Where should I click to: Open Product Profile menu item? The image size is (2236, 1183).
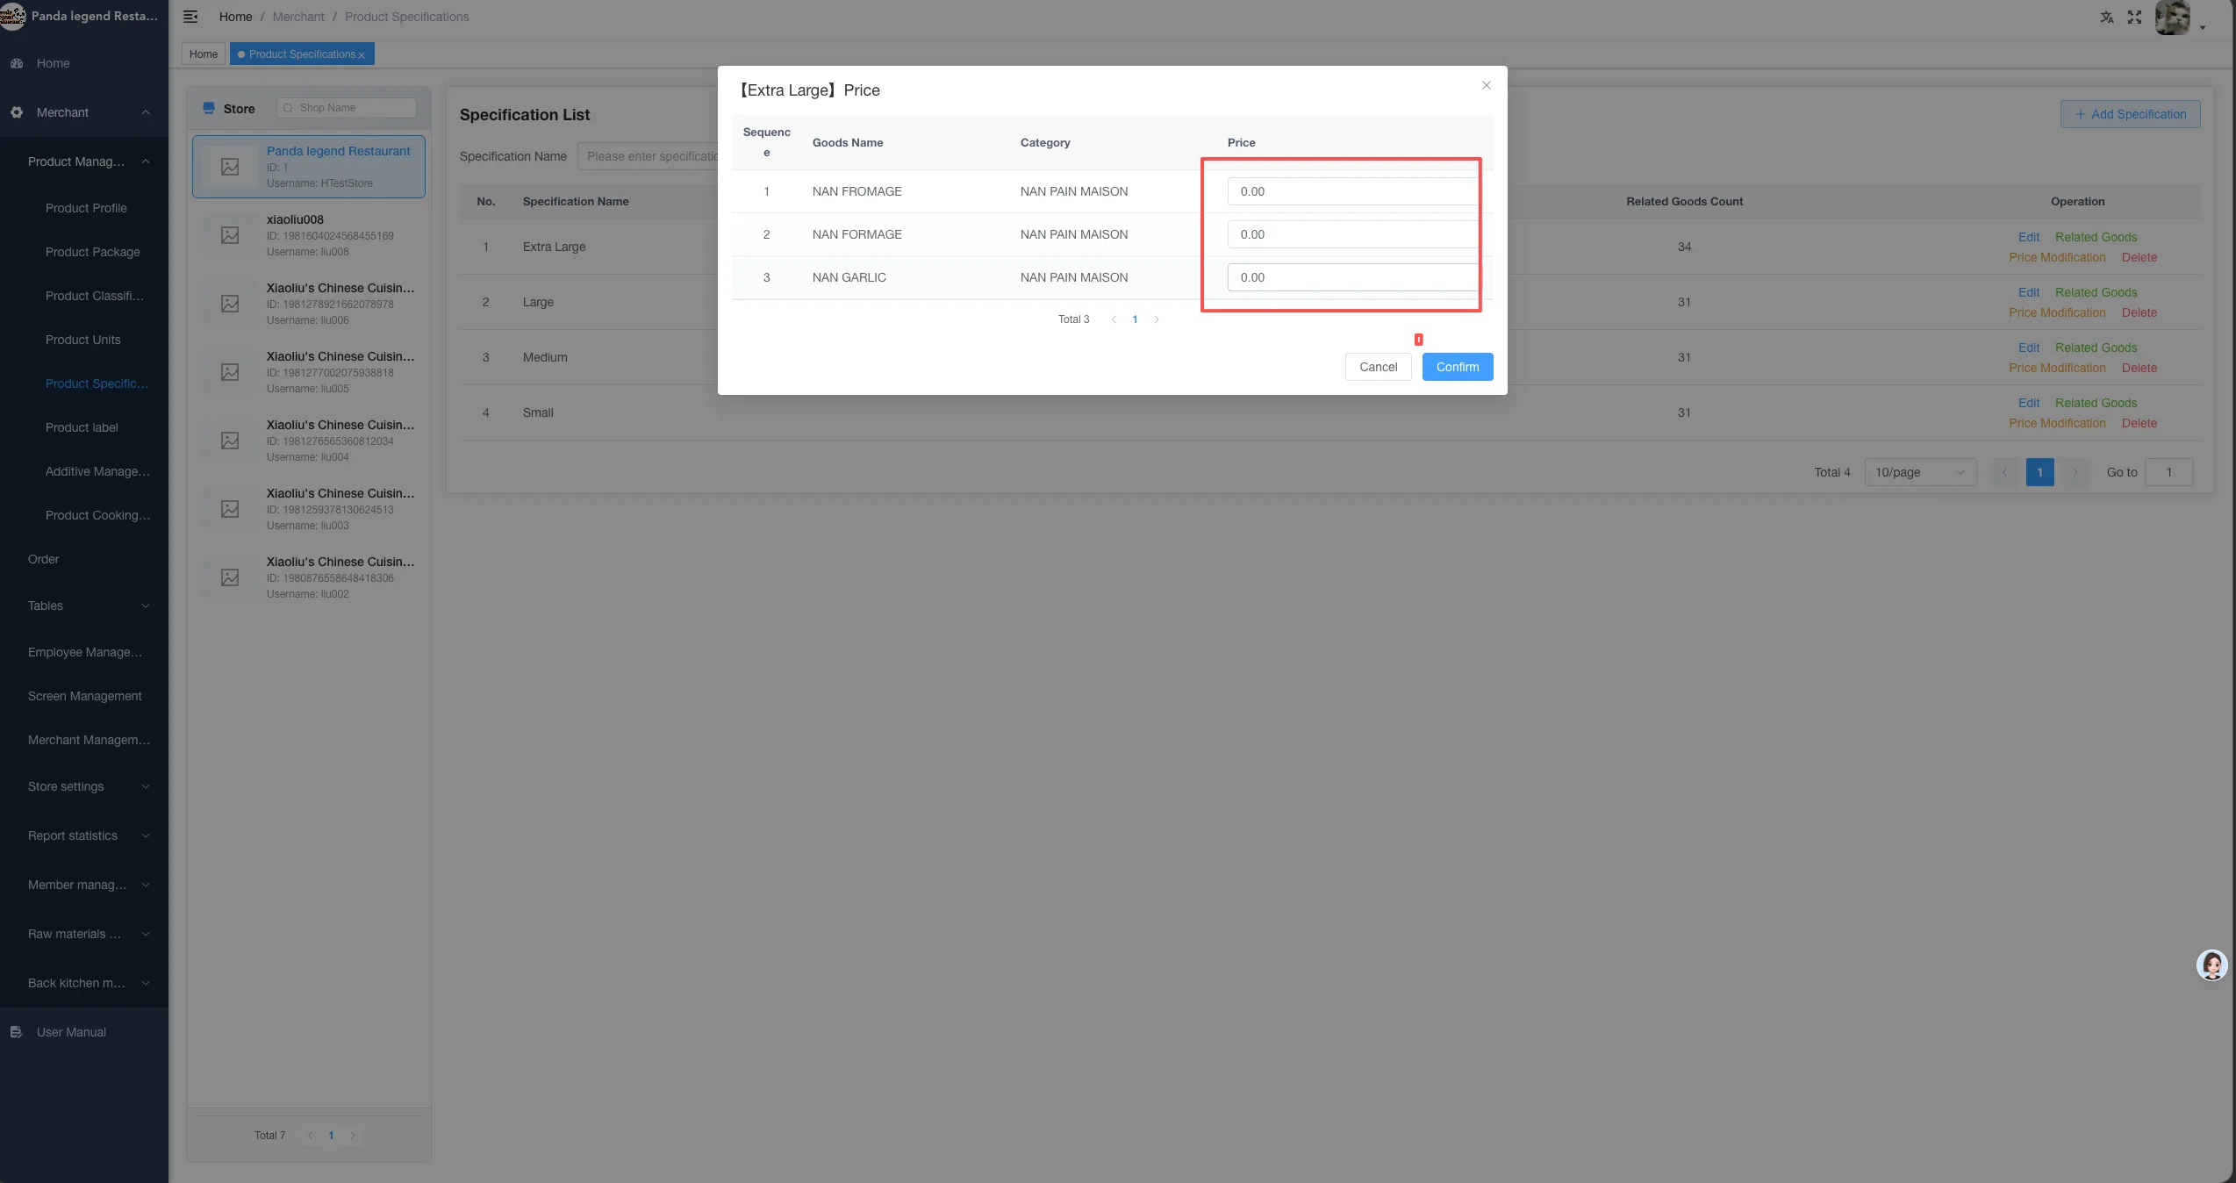86,208
